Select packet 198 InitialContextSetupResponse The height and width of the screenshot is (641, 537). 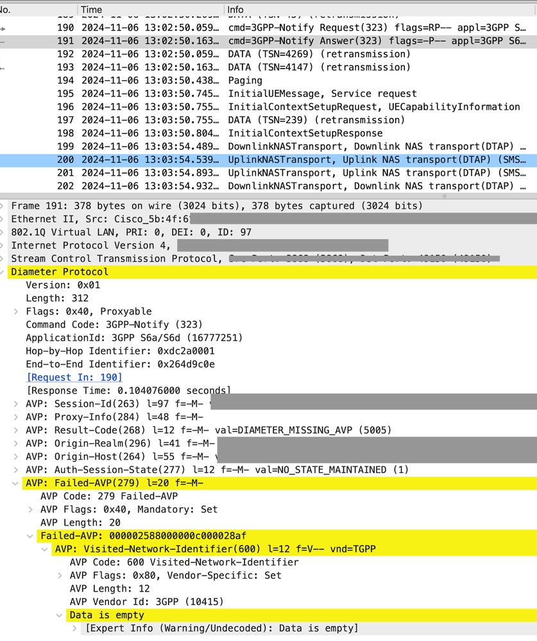click(268, 133)
